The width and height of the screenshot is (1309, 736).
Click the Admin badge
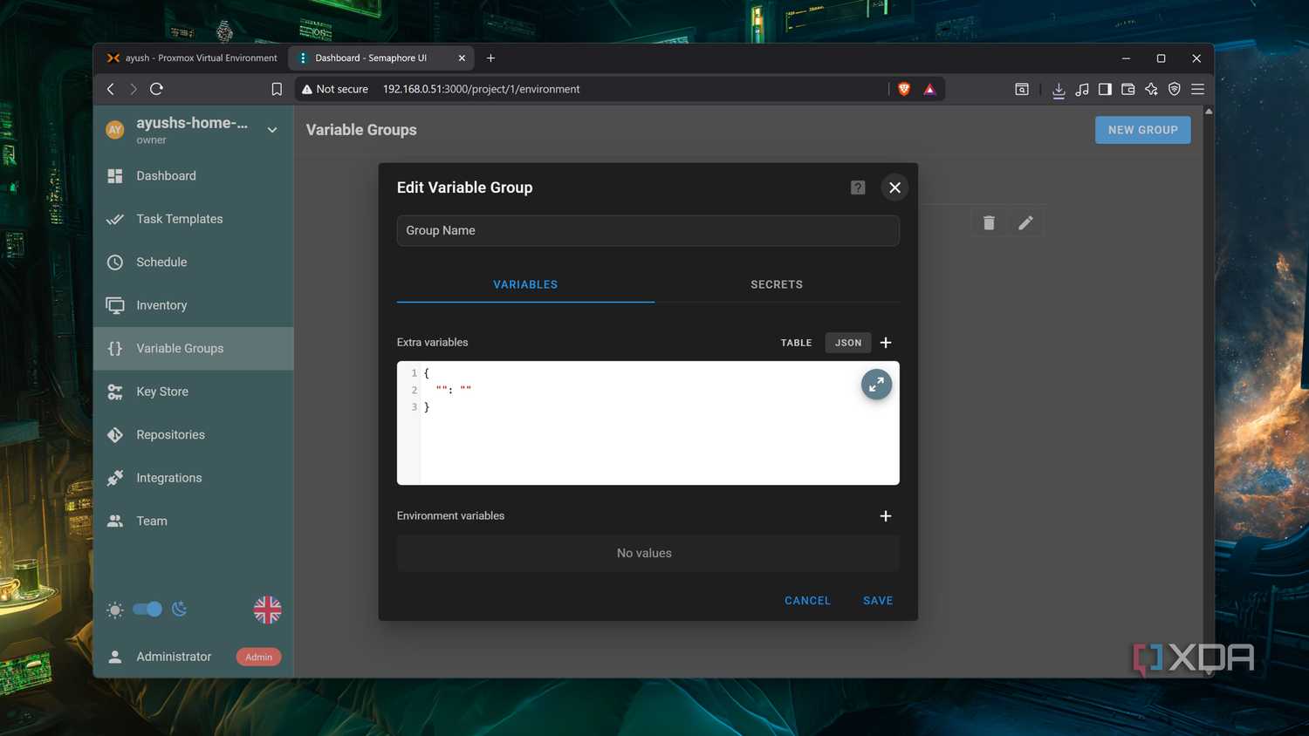258,657
